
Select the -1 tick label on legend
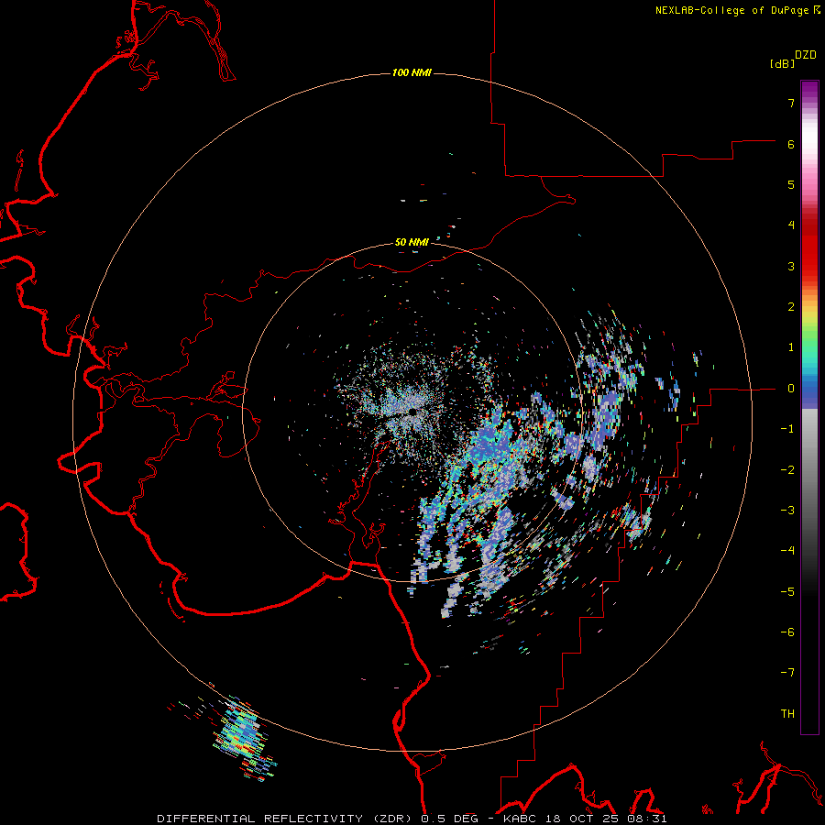click(787, 429)
